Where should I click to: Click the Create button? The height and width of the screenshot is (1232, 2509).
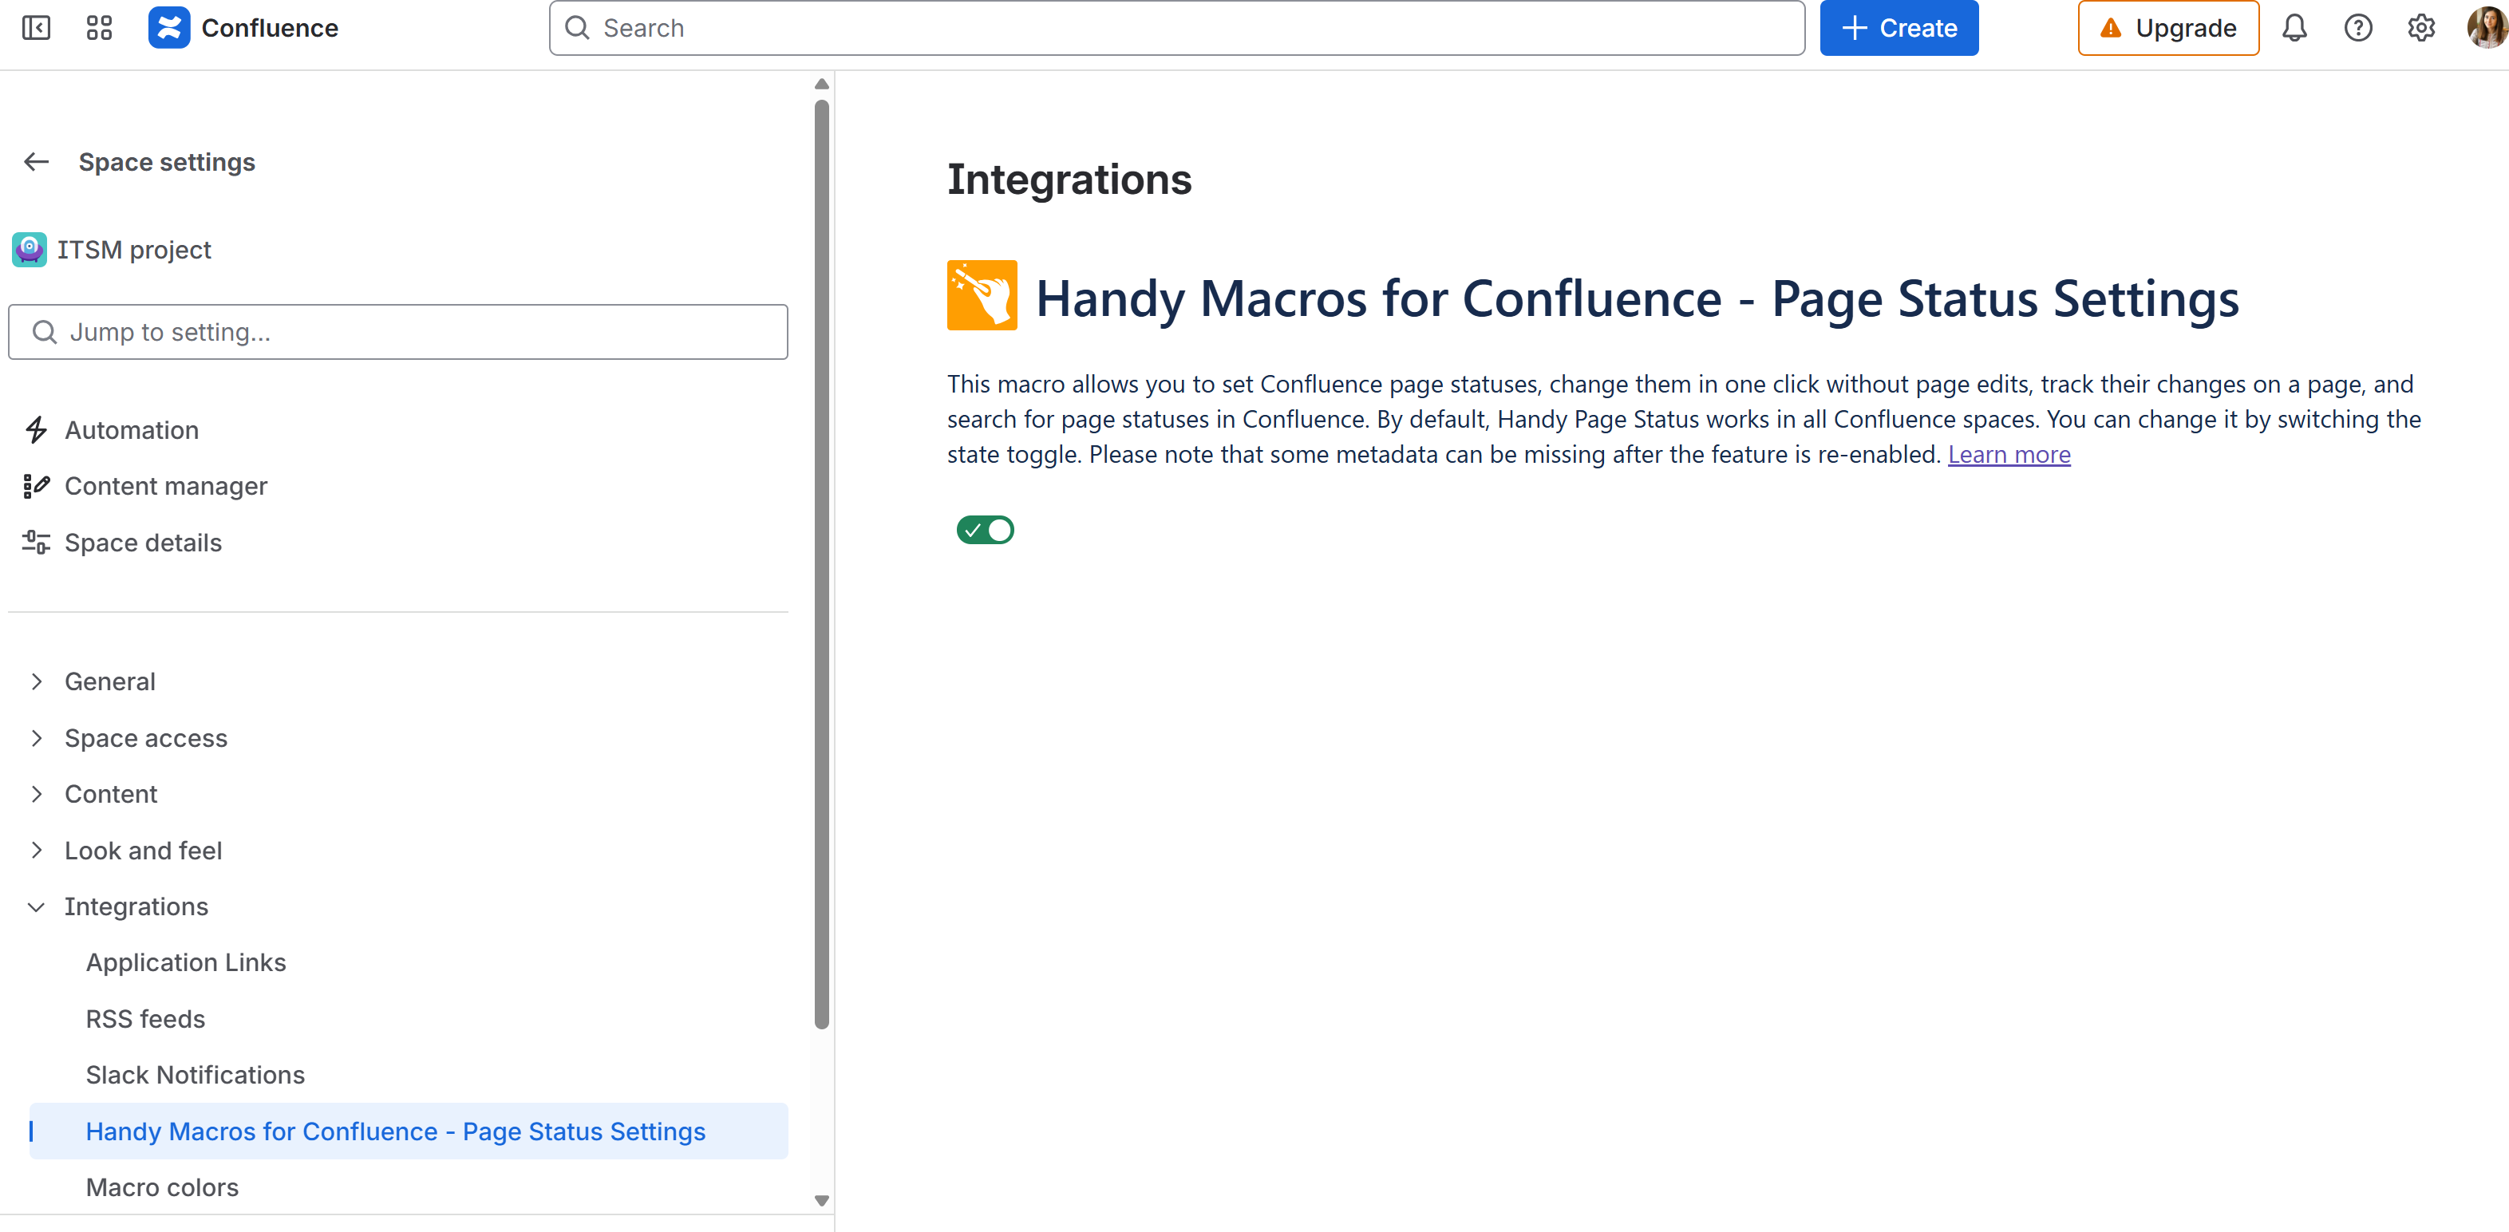[1899, 27]
